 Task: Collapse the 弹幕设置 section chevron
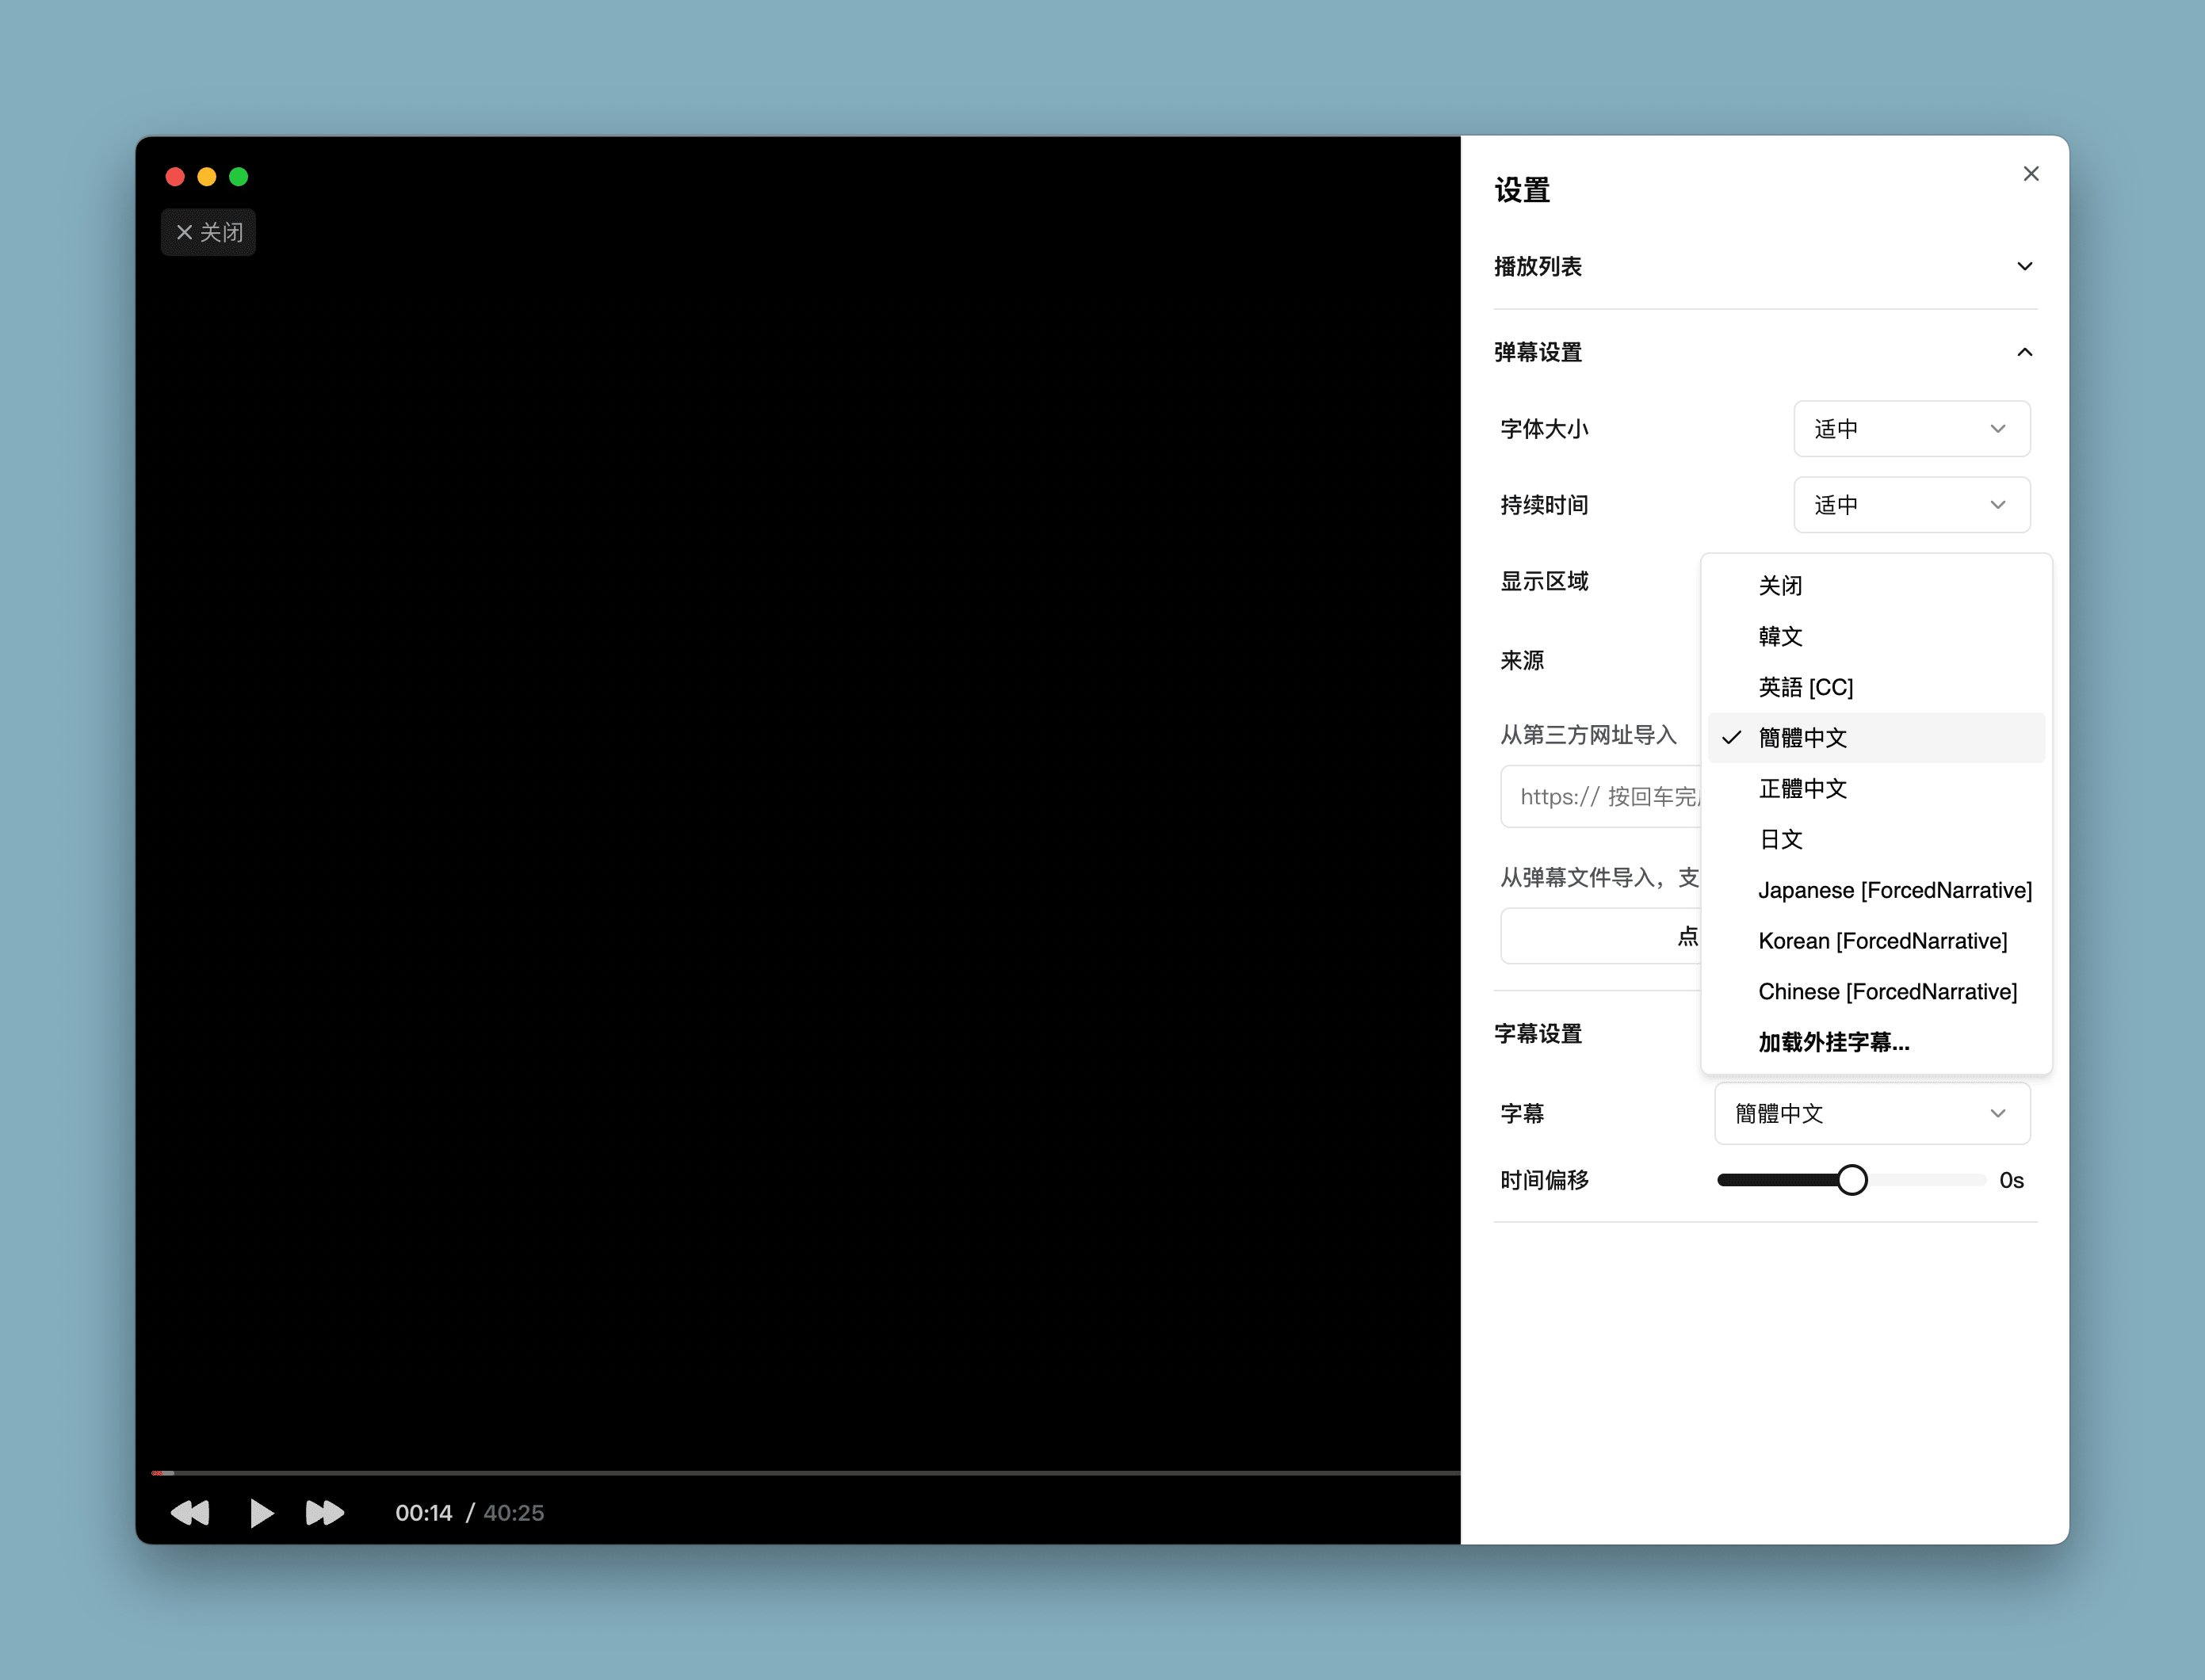tap(2024, 352)
